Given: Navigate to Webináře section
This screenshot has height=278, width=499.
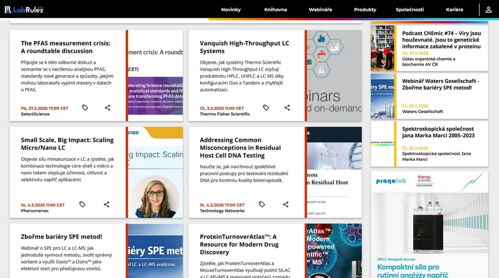Looking at the screenshot, I should [320, 9].
